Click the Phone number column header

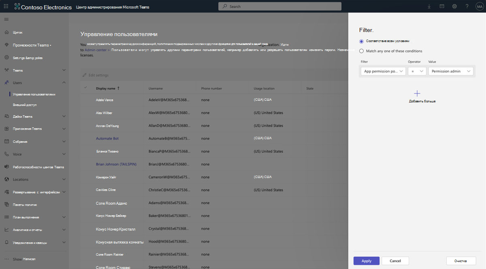[211, 88]
